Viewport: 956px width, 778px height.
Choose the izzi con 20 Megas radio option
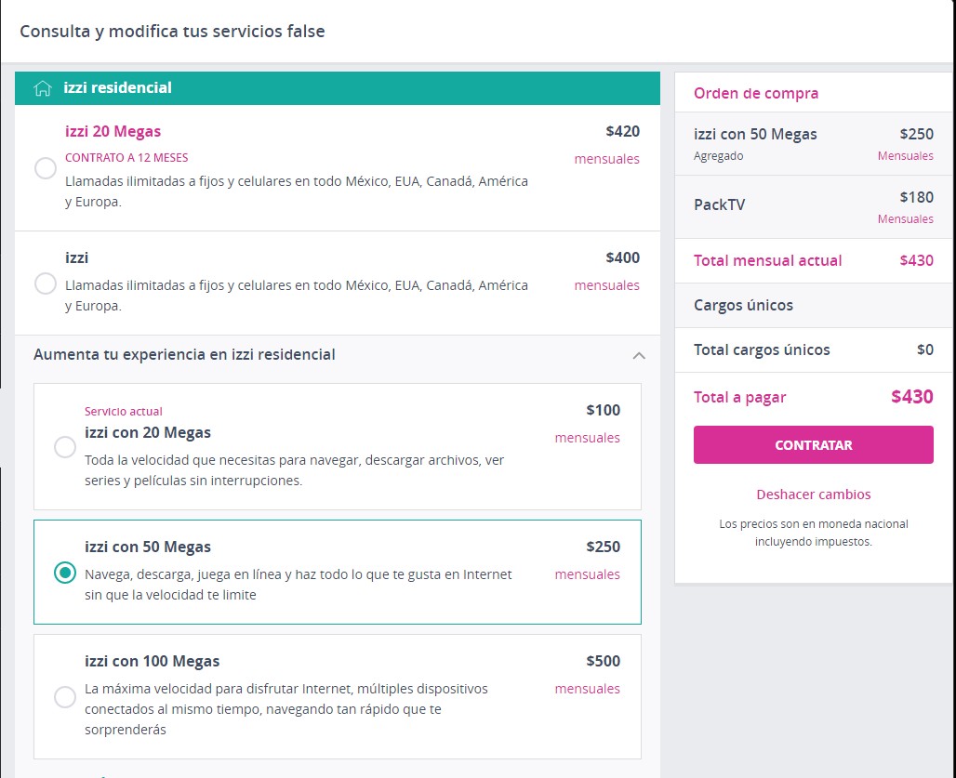(x=64, y=447)
